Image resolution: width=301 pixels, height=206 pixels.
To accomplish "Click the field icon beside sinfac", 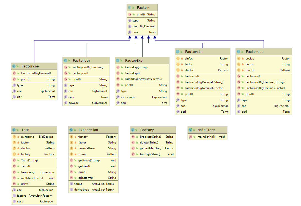I will click(x=178, y=58).
